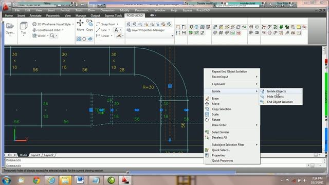Click the Open folder icon in ribbon
The width and height of the screenshot is (329, 185).
[x=10, y=26]
